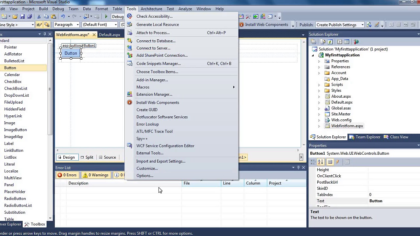Select the Default.aspx document tab
The height and width of the screenshot is (236, 420).
click(x=110, y=35)
